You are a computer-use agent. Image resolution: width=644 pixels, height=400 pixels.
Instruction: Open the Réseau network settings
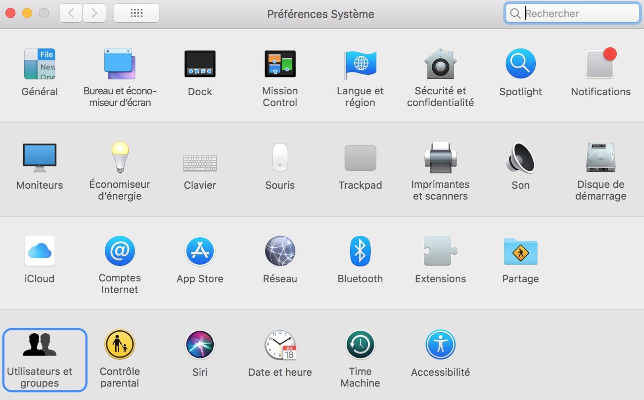[x=280, y=260]
